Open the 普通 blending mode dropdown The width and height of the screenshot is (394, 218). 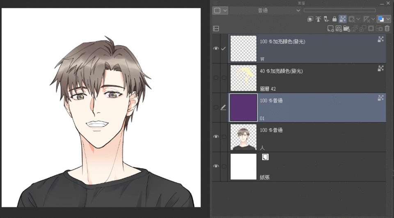click(265, 11)
